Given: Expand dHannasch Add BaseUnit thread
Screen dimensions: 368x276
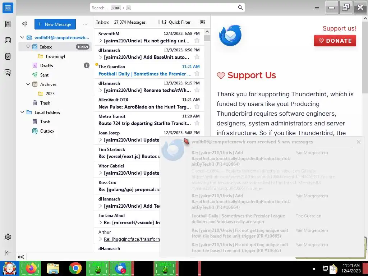Looking at the screenshot, I should click(x=101, y=57).
